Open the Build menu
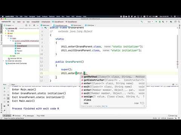Image resolution: width=181 pixels, height=135 pixels. coord(58,16)
